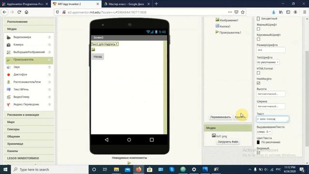
Task: Open Firefox from the taskbar
Action: pos(139,169)
